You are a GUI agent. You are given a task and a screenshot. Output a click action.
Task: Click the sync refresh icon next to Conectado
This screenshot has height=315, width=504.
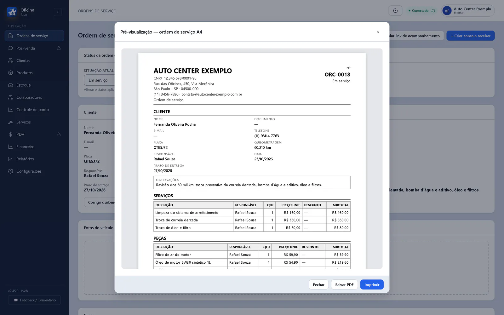tap(433, 11)
